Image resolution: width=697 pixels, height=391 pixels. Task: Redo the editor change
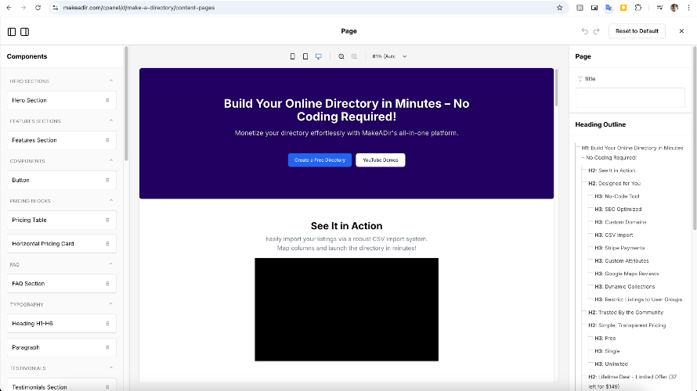[597, 31]
